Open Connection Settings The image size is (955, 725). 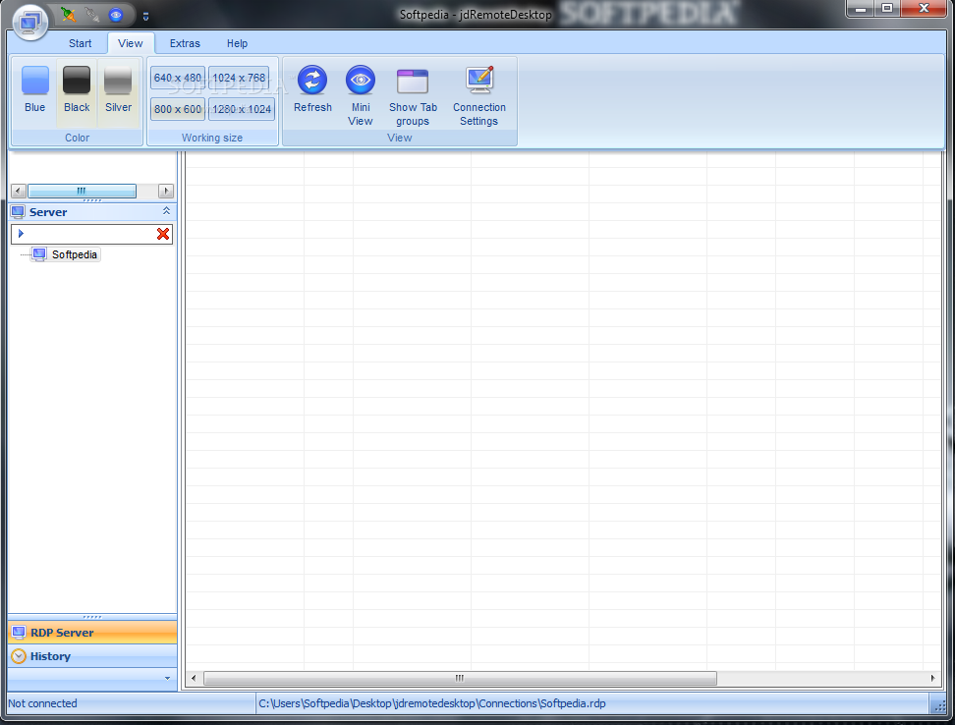click(479, 96)
